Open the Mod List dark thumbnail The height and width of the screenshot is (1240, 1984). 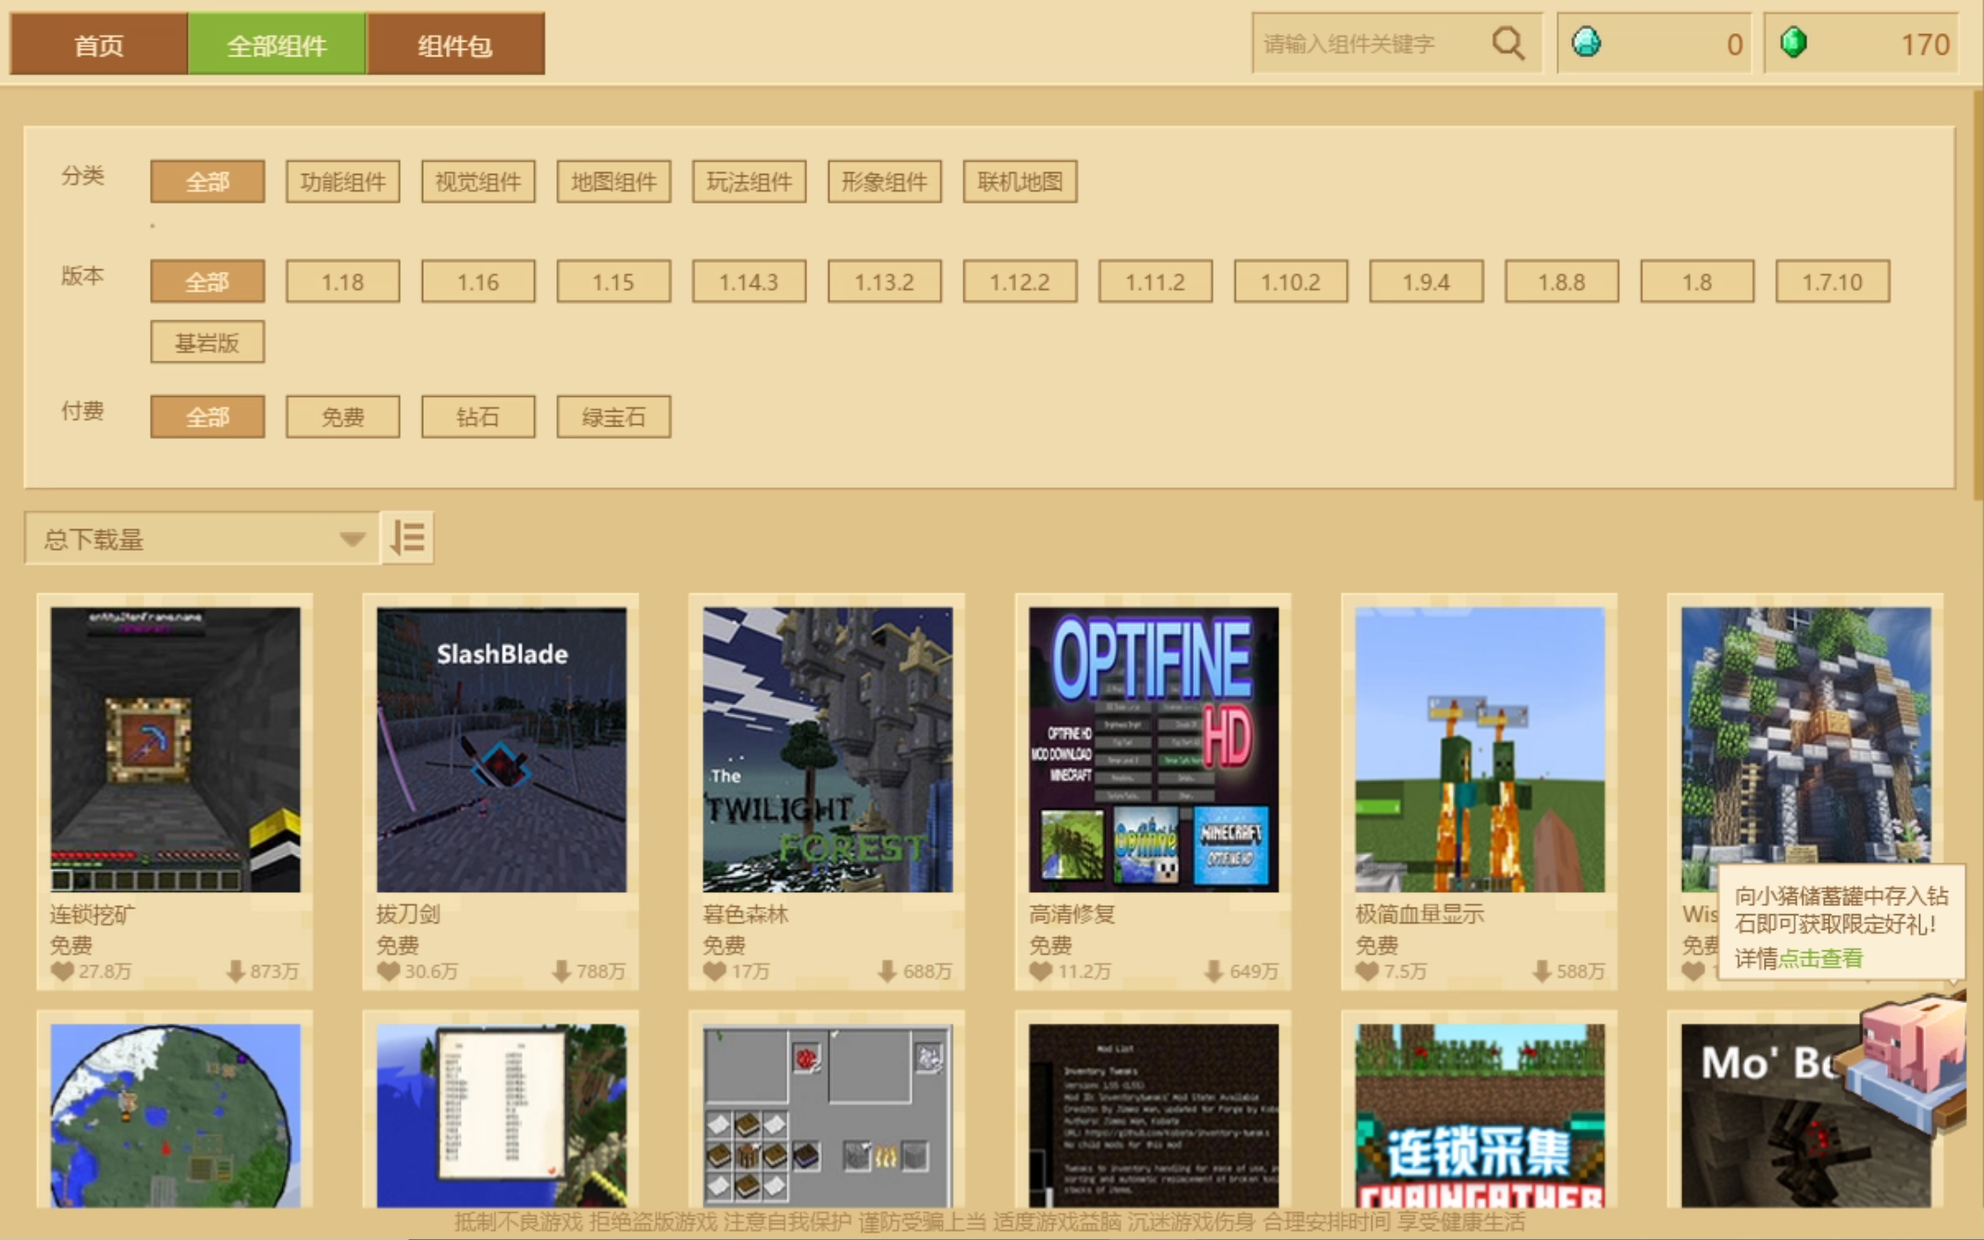[1154, 1115]
